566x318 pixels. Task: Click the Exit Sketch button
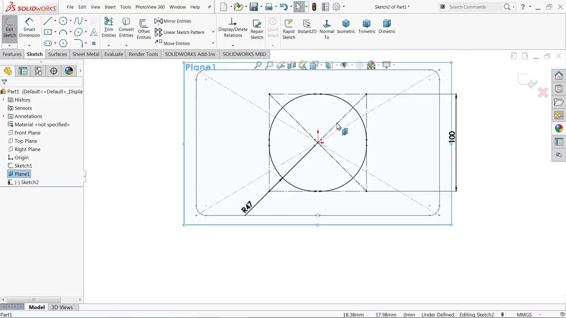9,28
